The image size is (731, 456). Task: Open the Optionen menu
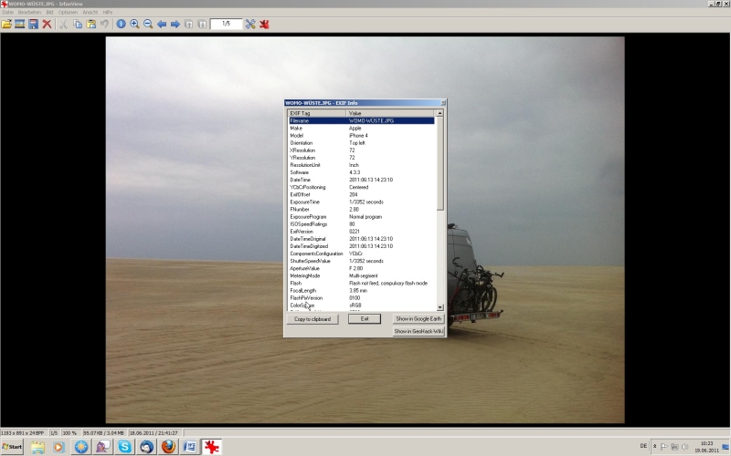(x=68, y=12)
